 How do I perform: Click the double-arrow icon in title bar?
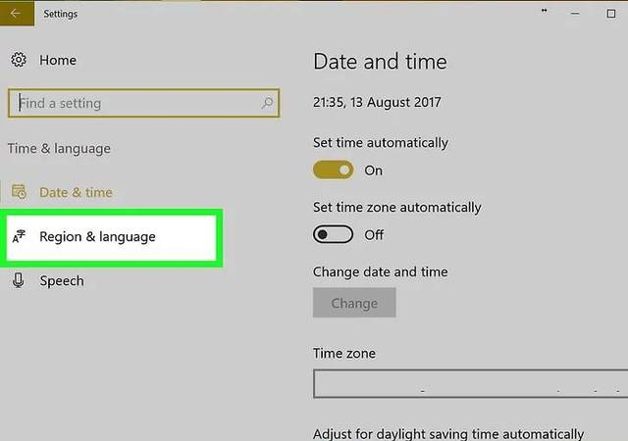coord(545,12)
